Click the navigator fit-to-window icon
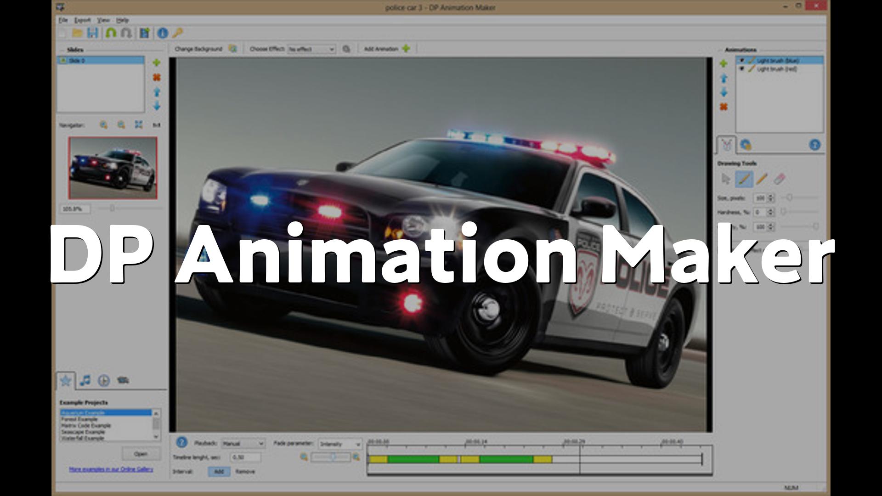882x496 pixels. [x=139, y=124]
